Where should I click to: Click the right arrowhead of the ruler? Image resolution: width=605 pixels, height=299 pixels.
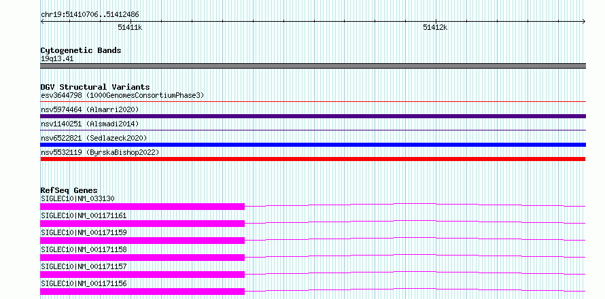[584, 21]
